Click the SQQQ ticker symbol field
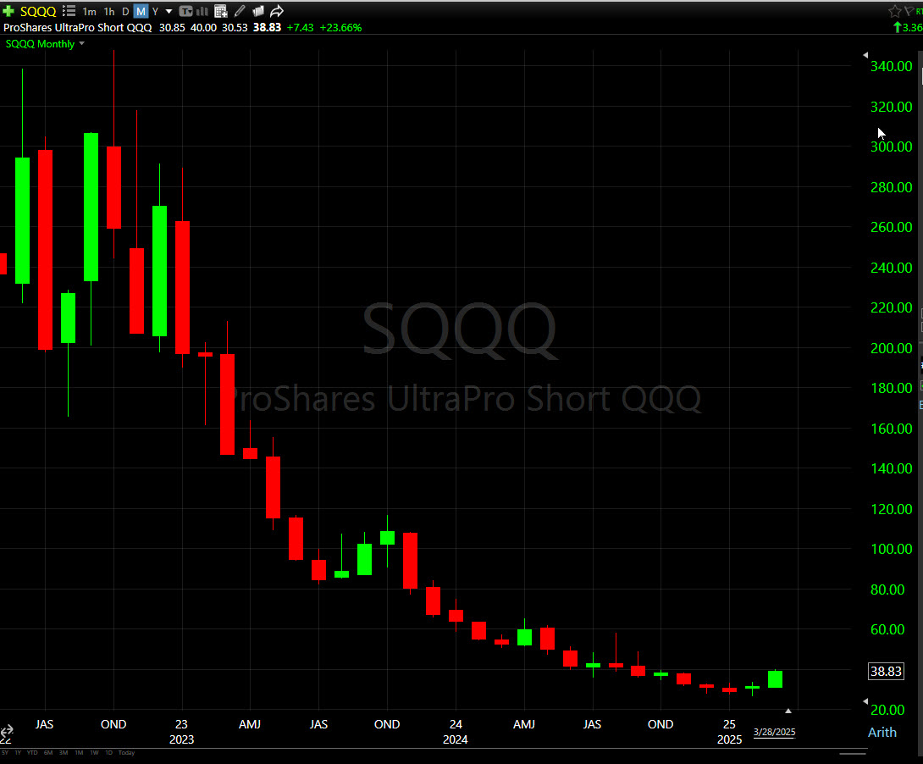 [39, 12]
